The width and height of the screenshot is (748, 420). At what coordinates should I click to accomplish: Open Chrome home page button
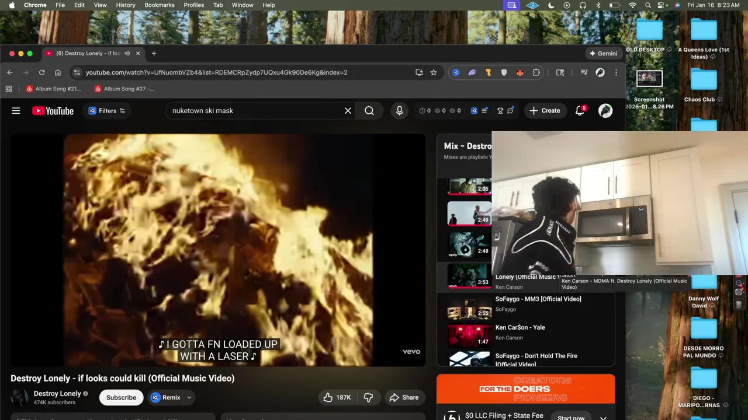coord(57,72)
